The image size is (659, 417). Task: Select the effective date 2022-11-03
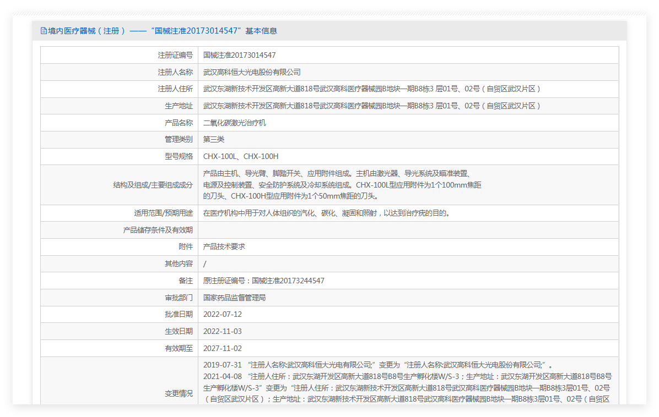click(x=222, y=331)
